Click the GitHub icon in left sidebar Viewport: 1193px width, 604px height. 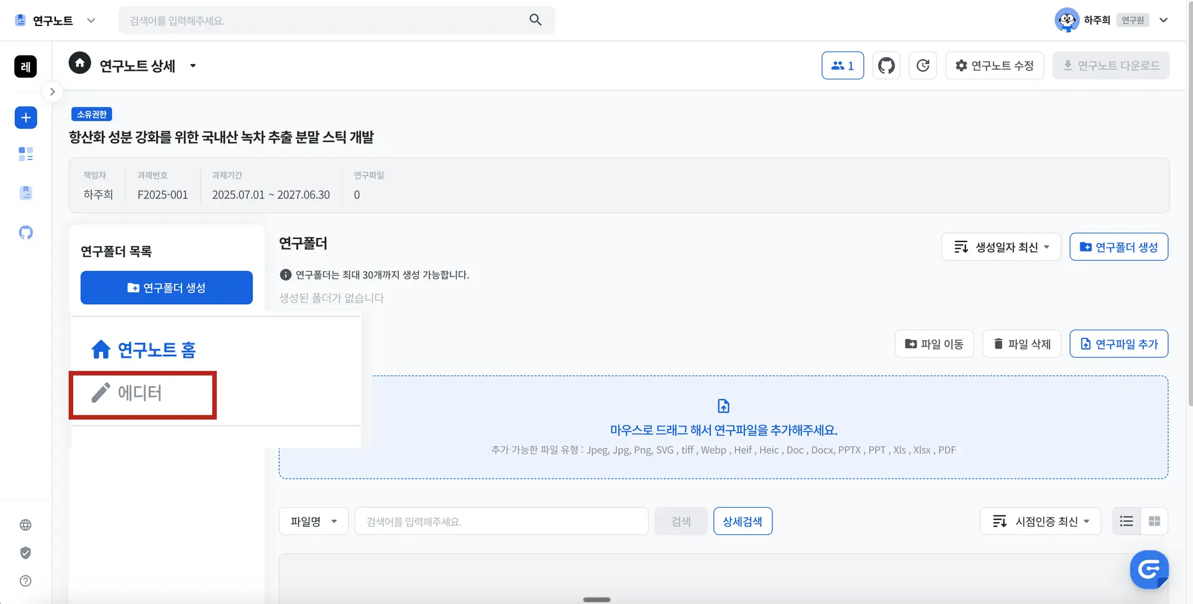pyautogui.click(x=25, y=233)
